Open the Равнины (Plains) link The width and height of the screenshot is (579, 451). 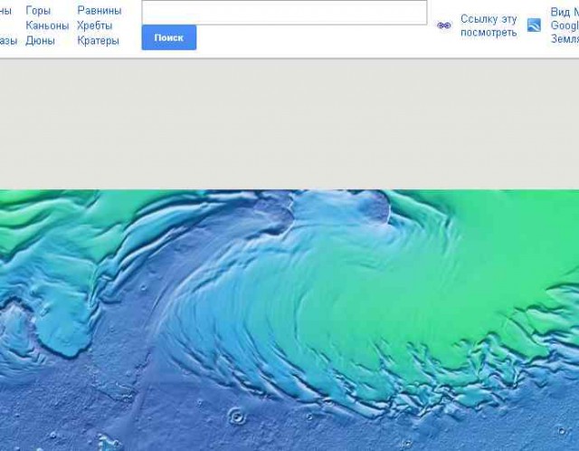(100, 11)
